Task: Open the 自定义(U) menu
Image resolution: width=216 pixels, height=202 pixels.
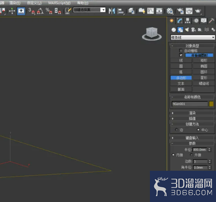Action: 34,3
